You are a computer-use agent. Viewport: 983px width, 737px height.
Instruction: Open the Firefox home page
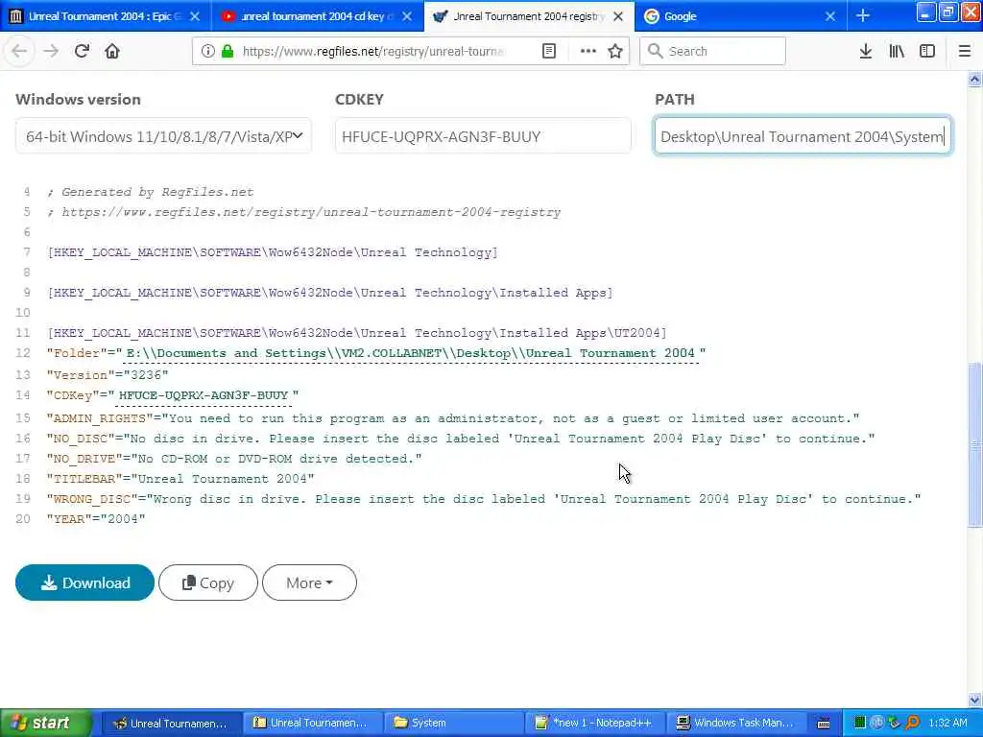pos(112,51)
